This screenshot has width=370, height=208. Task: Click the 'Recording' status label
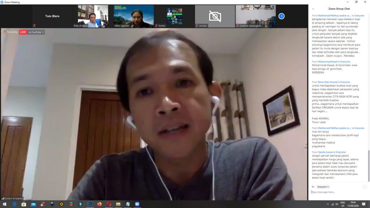[12, 32]
